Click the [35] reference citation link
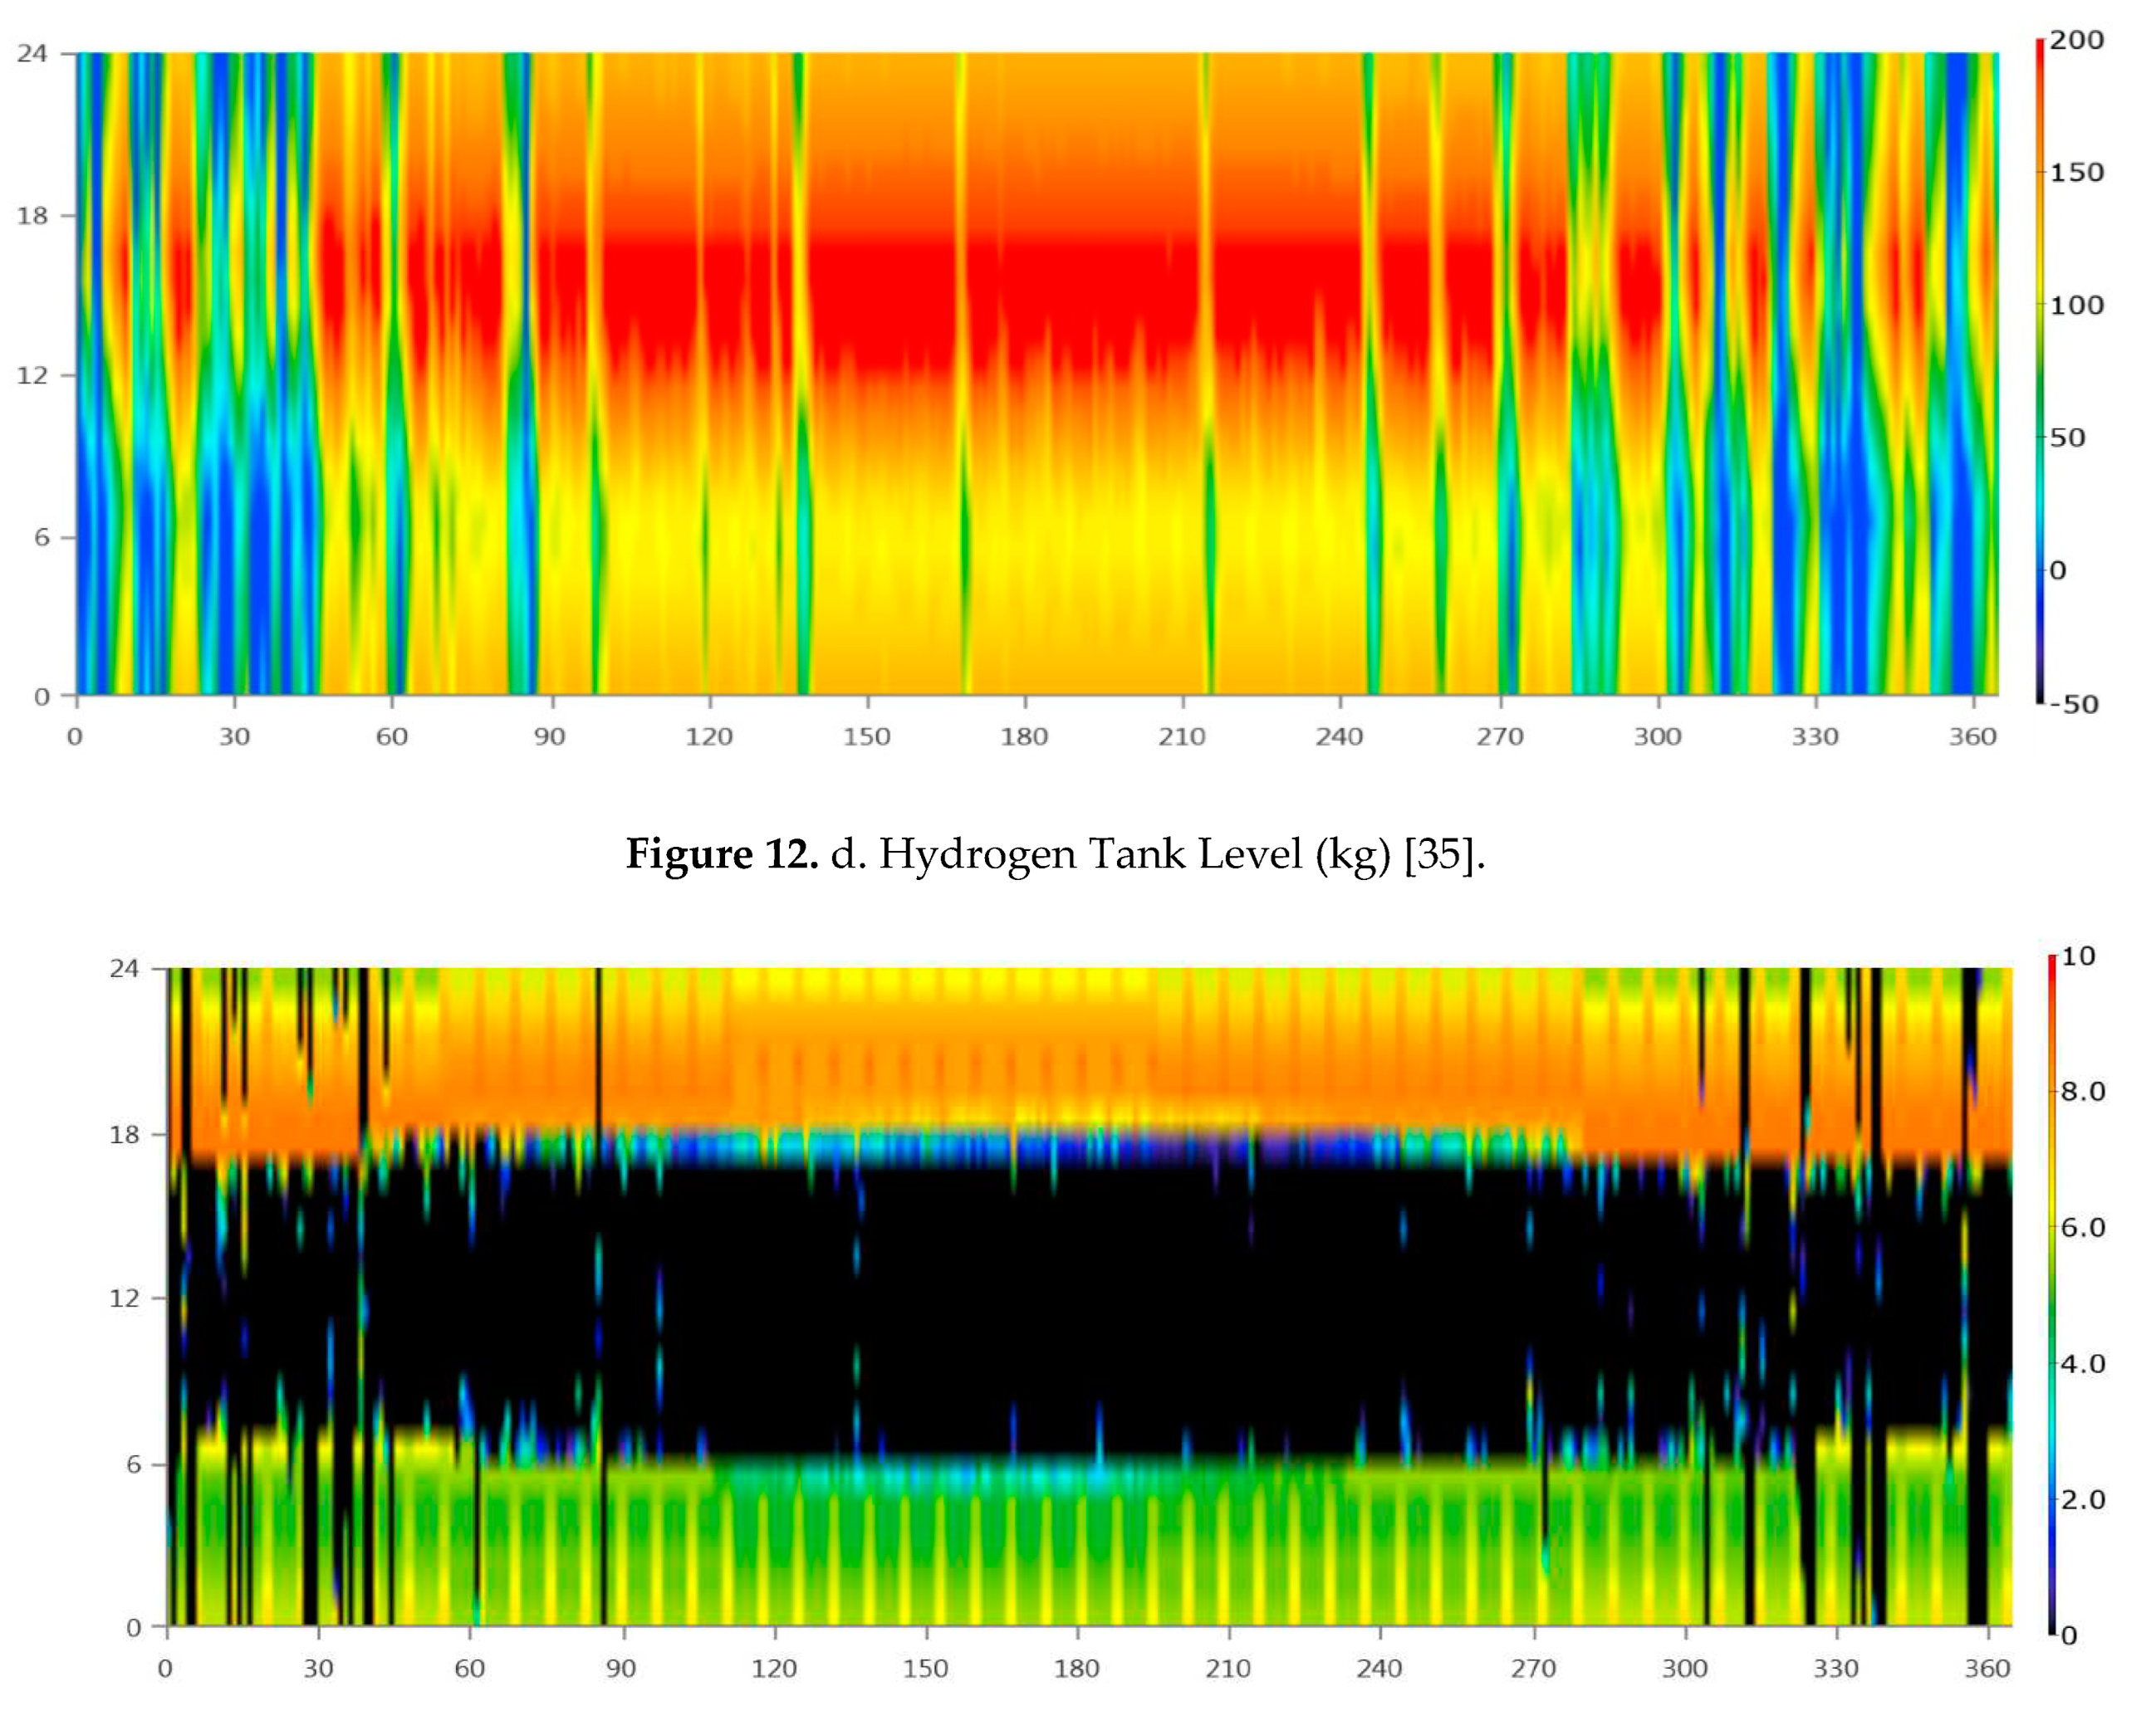Screen dimensions: 2156x1721 (x=1438, y=854)
